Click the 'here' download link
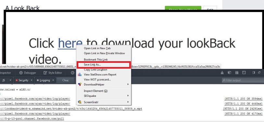 (x=70, y=43)
